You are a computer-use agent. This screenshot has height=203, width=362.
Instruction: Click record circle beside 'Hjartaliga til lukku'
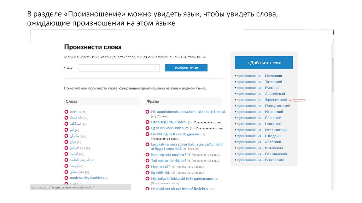click(x=147, y=179)
